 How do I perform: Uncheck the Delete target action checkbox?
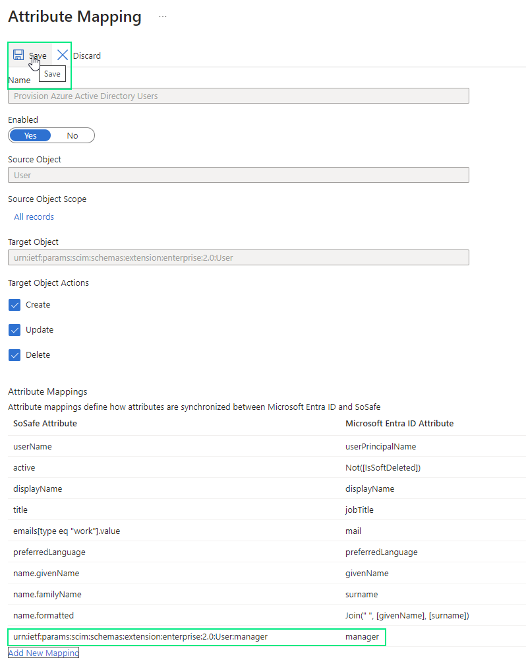click(x=15, y=355)
